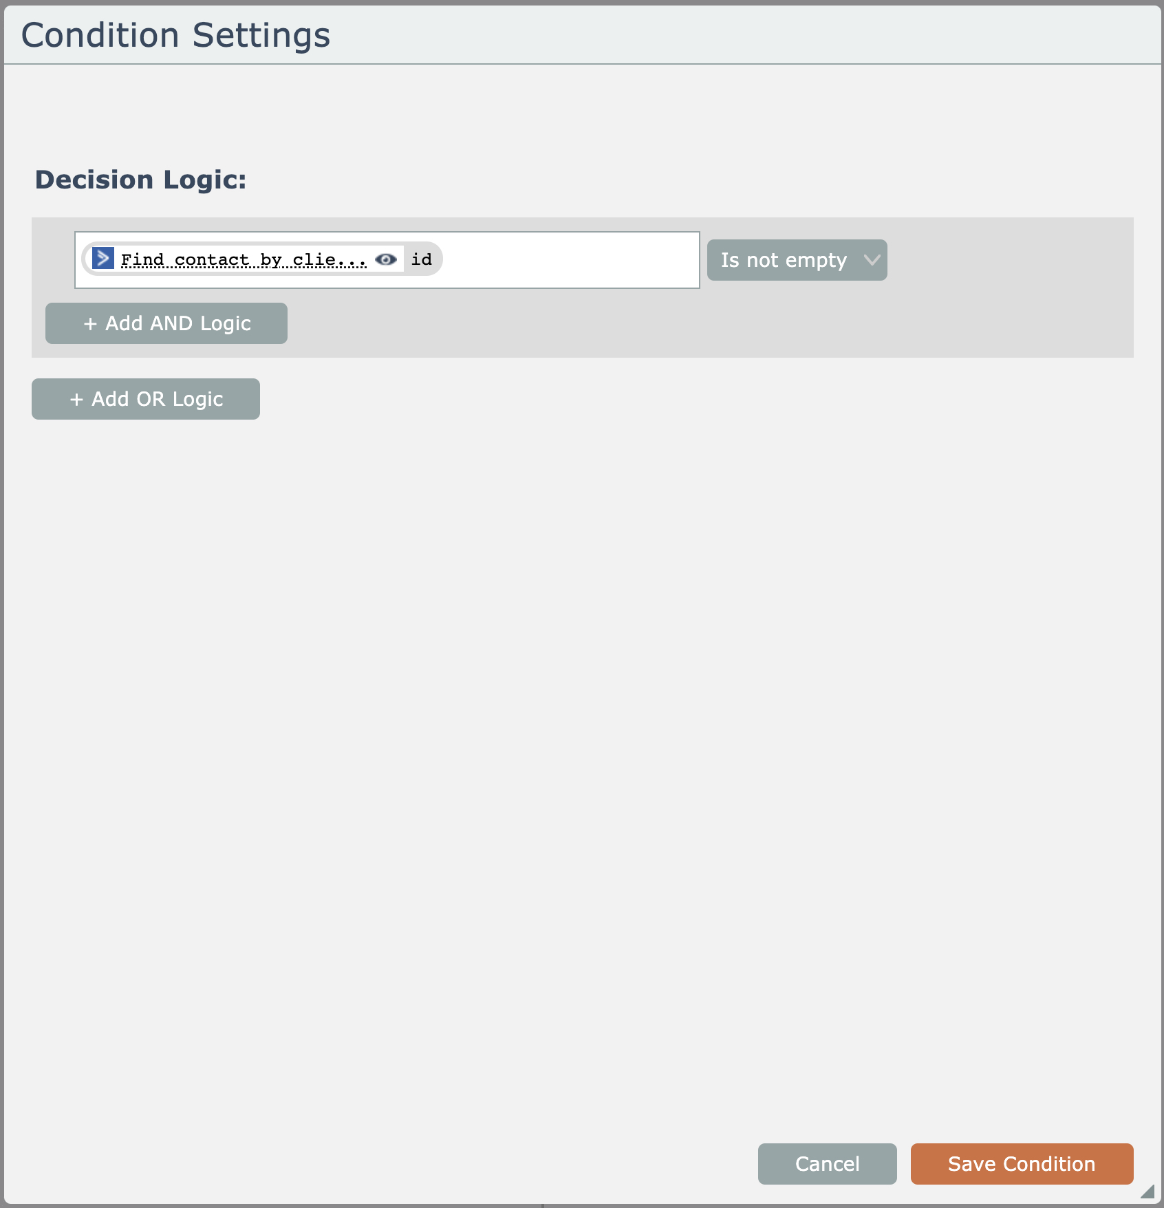Open the "Find contact by clie..." step link
Viewport: 1164px width, 1208px height.
(x=243, y=260)
